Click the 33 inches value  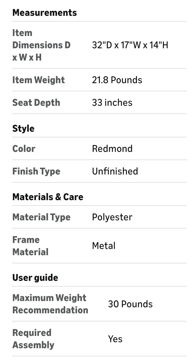coord(112,103)
